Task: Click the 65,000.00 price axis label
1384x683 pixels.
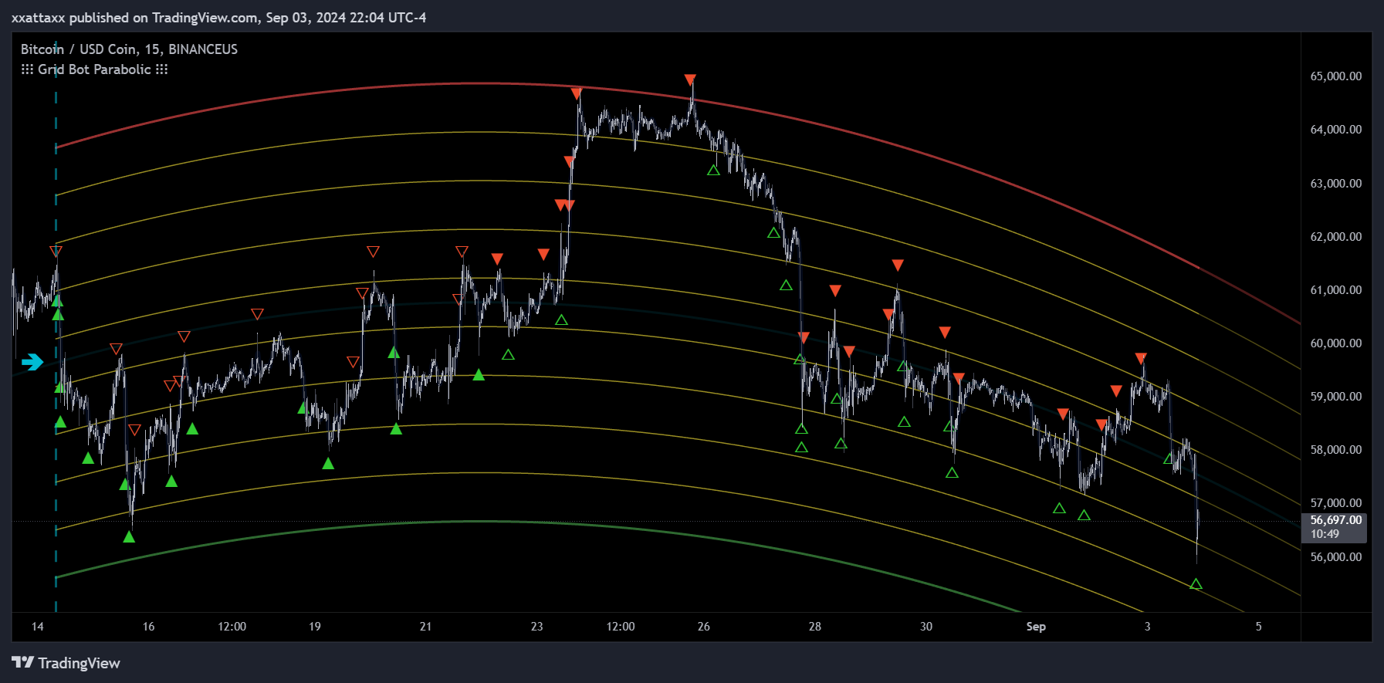Action: point(1336,76)
